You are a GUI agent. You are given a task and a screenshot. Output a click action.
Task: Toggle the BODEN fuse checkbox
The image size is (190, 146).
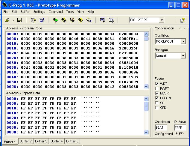(157, 98)
